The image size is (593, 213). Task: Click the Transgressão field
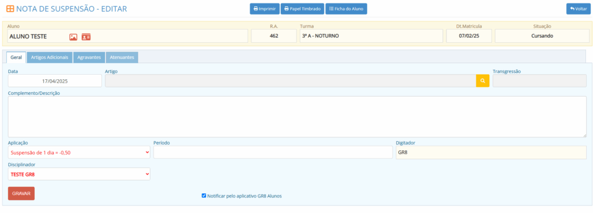pos(540,81)
